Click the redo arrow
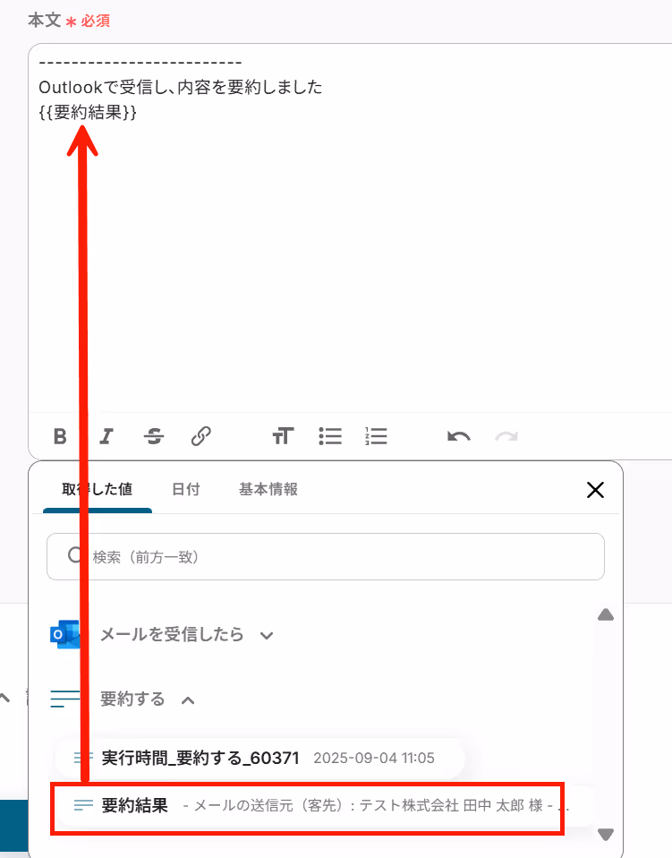This screenshot has width=672, height=858. coord(506,436)
